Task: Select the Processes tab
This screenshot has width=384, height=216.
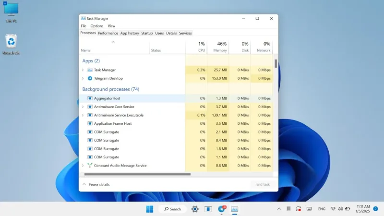Action: click(88, 33)
